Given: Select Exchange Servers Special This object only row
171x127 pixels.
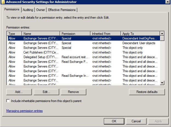Looking at the screenshot, I should click(84, 48).
